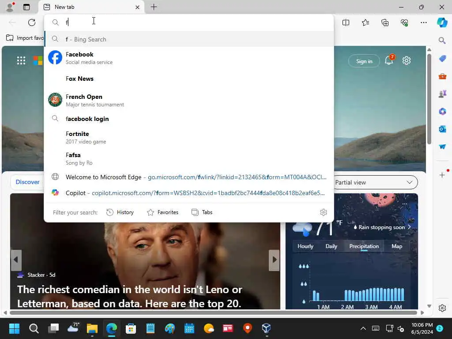Open address bar suggestion settings gear
Image resolution: width=452 pixels, height=339 pixels.
324,212
